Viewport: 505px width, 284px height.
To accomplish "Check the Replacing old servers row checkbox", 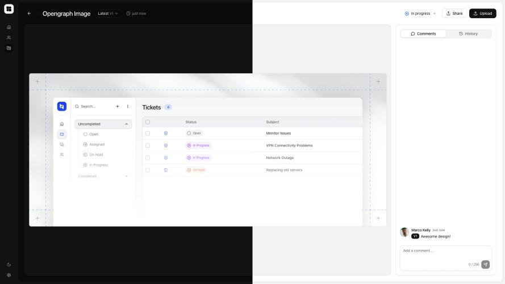I will [x=148, y=170].
